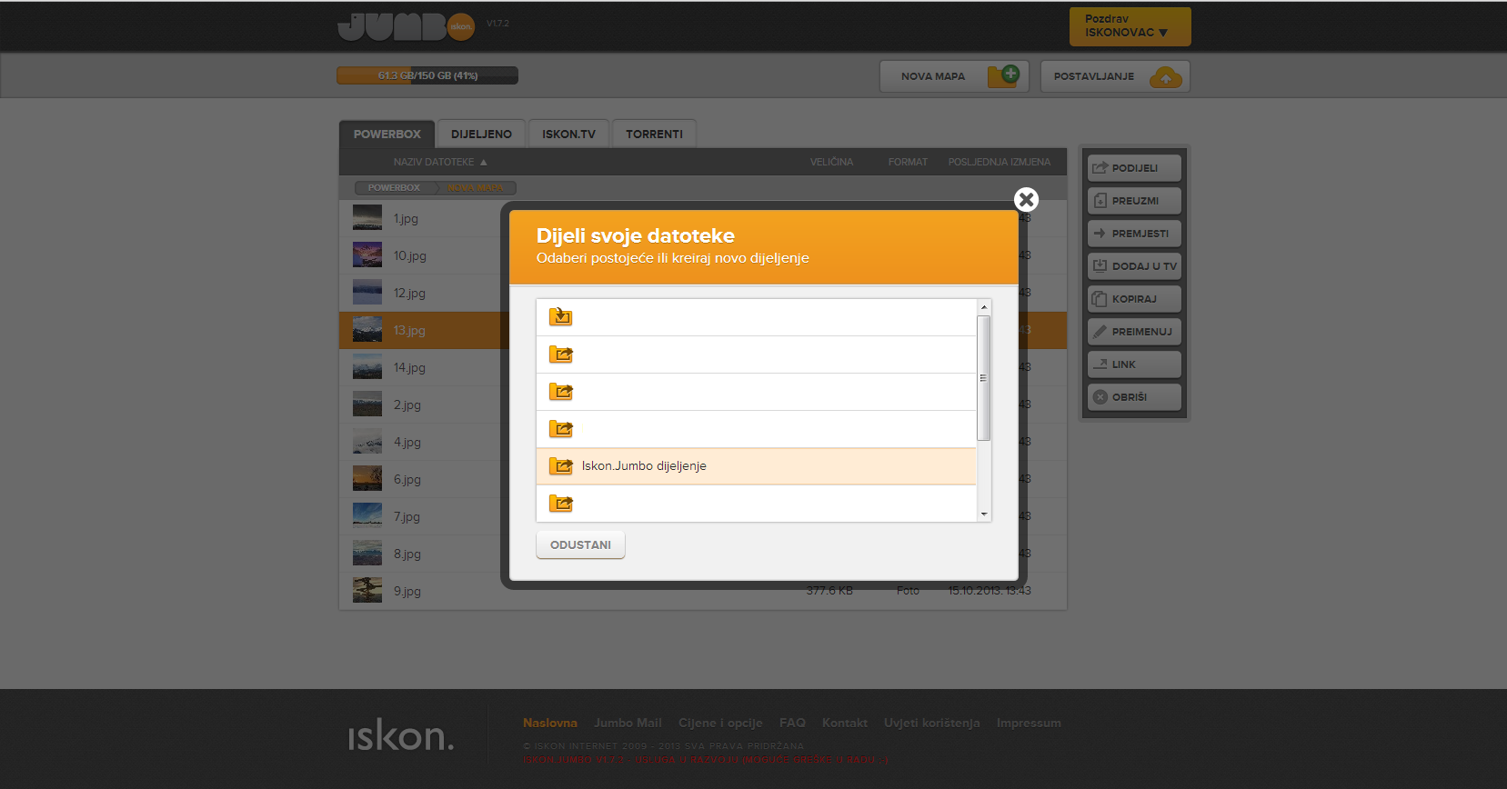Open the Jumbo Mail footer link
The height and width of the screenshot is (789, 1507).
click(x=628, y=724)
